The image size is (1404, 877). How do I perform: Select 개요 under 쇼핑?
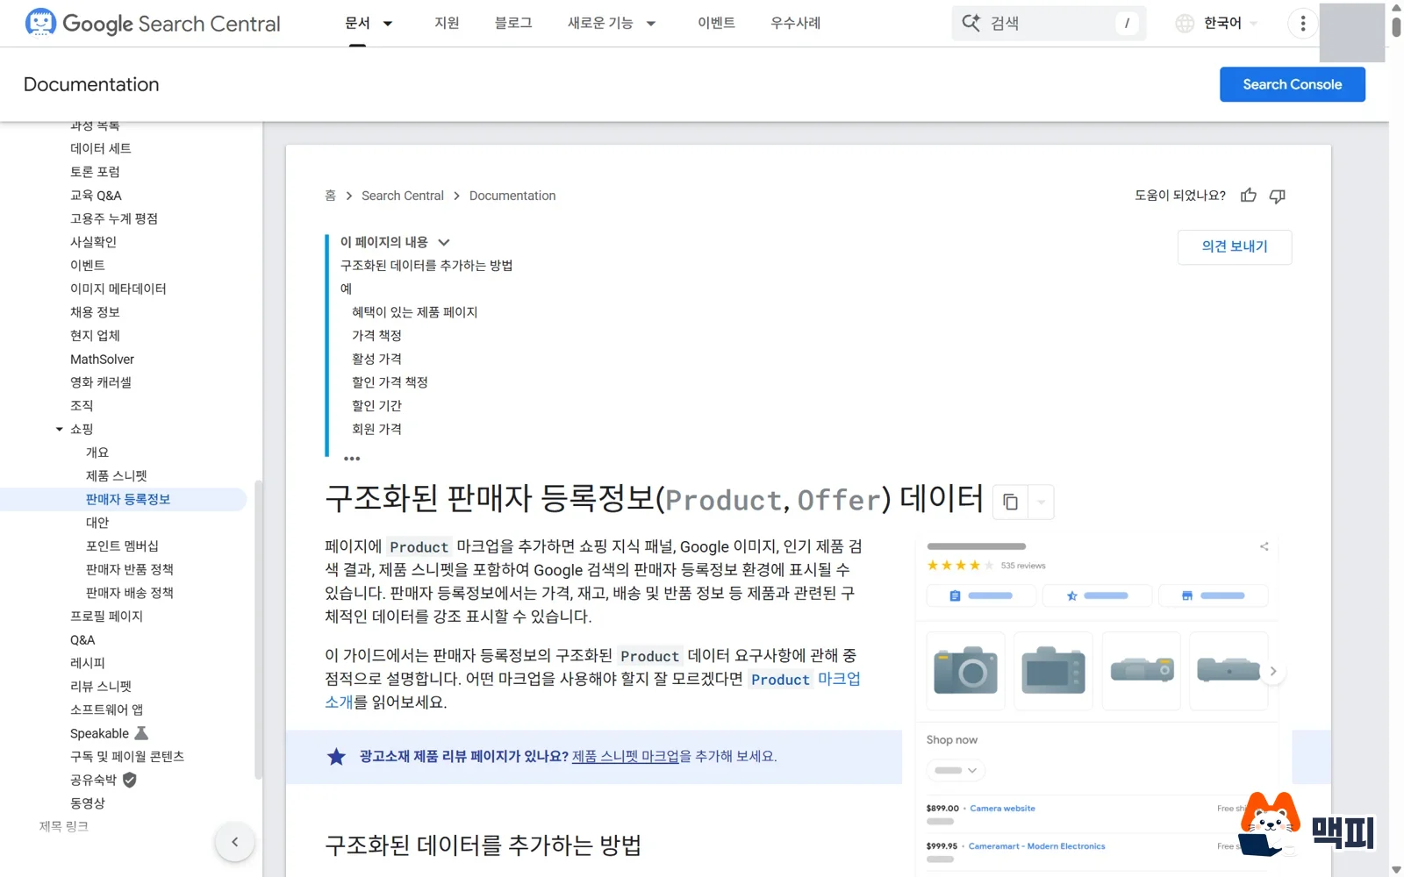[x=97, y=453]
